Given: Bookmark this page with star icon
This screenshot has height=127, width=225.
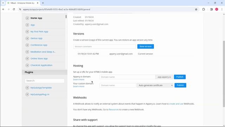Looking at the screenshot, I should pos(196,10).
